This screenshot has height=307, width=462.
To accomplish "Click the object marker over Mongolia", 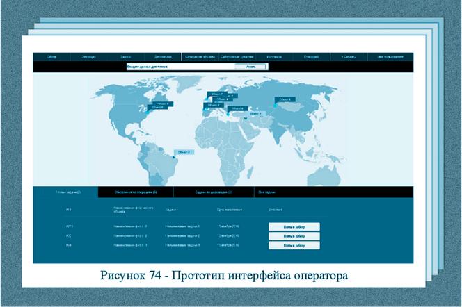I will (x=287, y=100).
